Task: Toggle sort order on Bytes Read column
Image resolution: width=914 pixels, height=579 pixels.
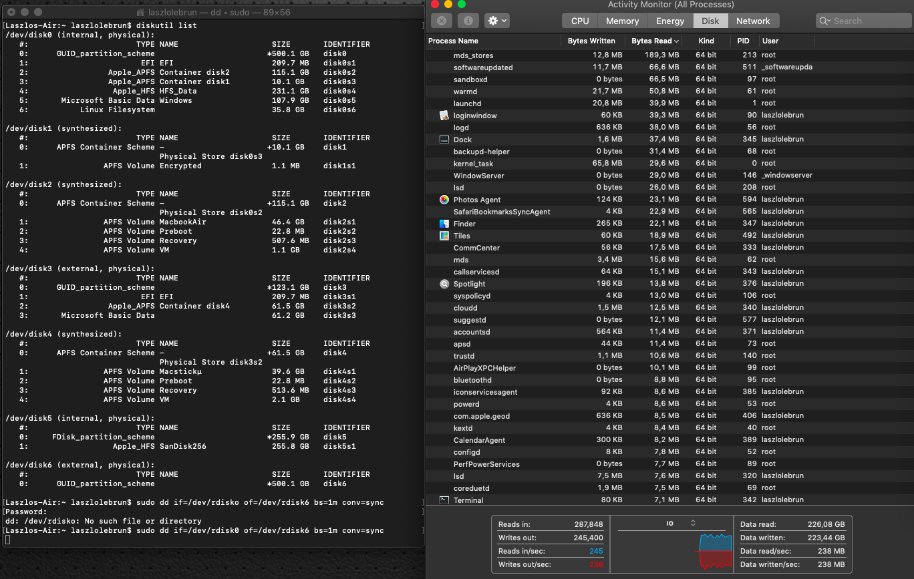Action: (x=655, y=41)
